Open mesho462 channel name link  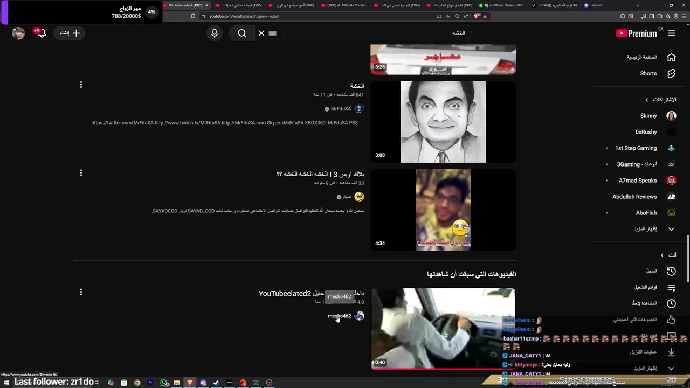tap(339, 316)
